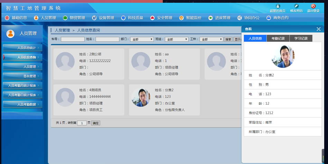Click the 进度管理 icon
The height and width of the screenshot is (164, 328).
coord(210,18)
